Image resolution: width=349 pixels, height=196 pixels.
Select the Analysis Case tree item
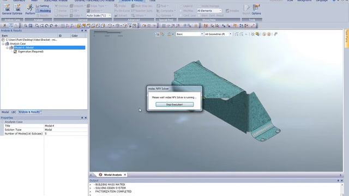[x=17, y=44]
